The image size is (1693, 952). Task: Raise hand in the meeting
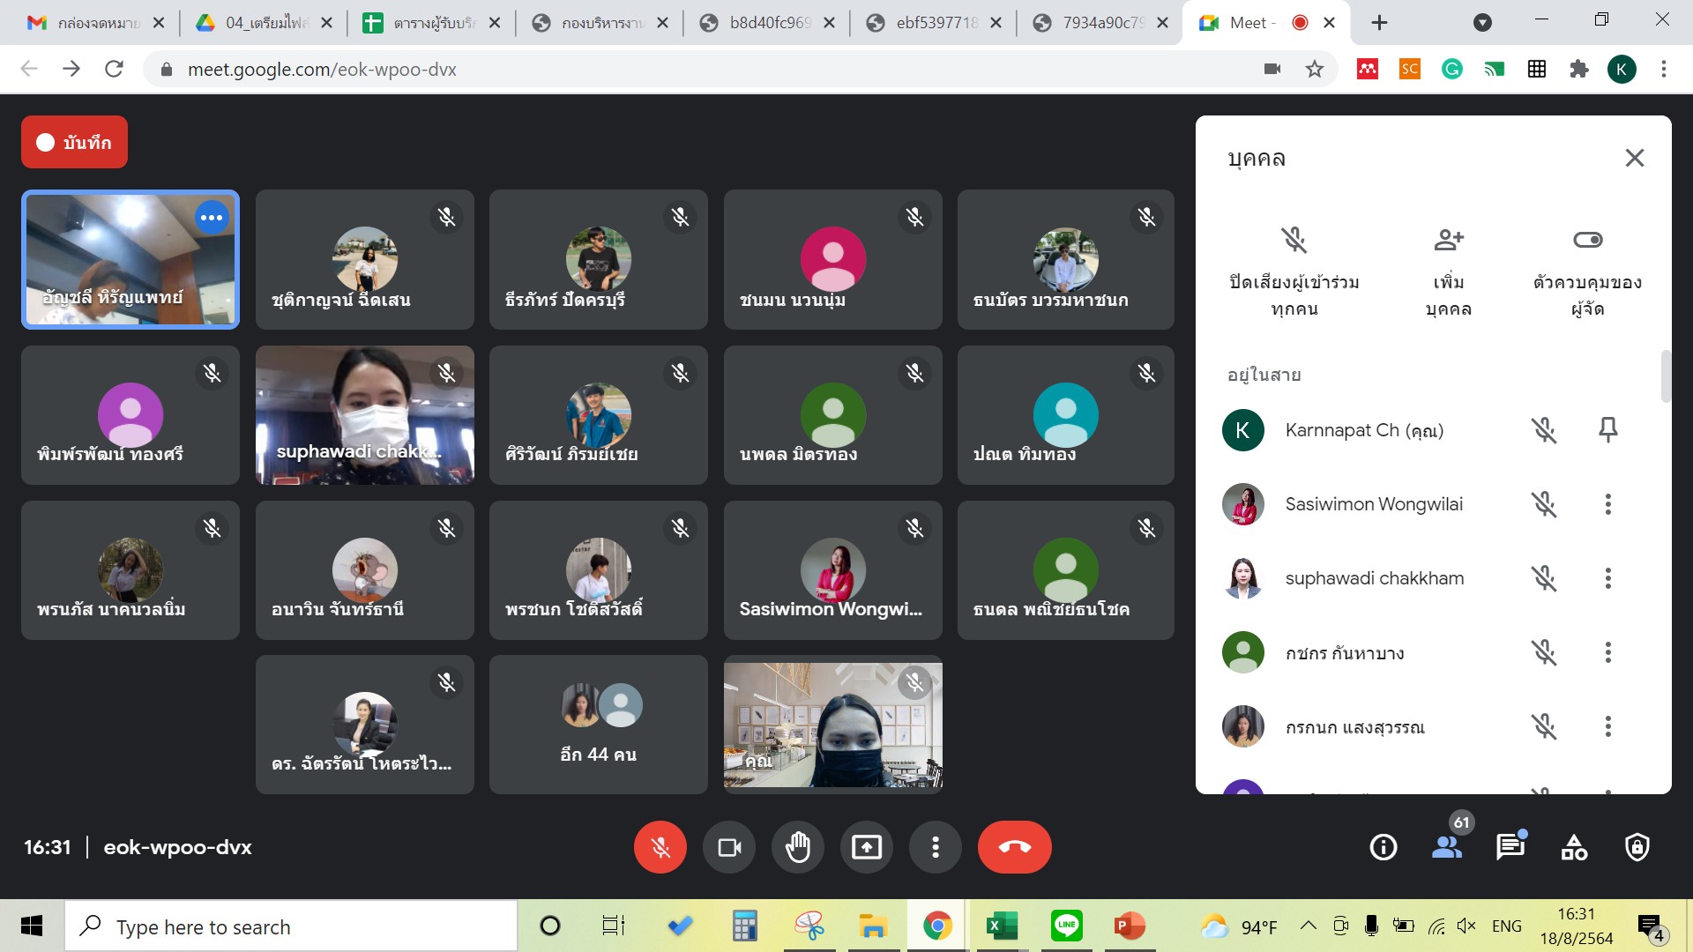pyautogui.click(x=798, y=847)
